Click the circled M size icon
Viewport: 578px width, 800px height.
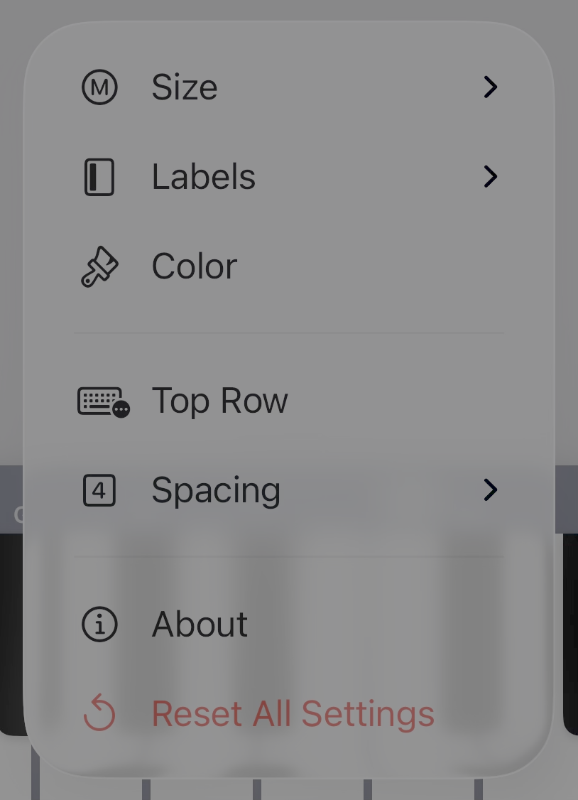click(x=99, y=87)
